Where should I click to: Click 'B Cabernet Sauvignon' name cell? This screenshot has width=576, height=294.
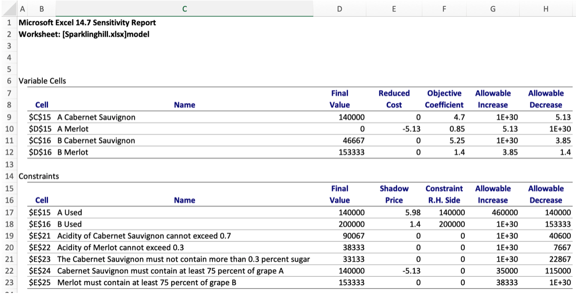[96, 141]
